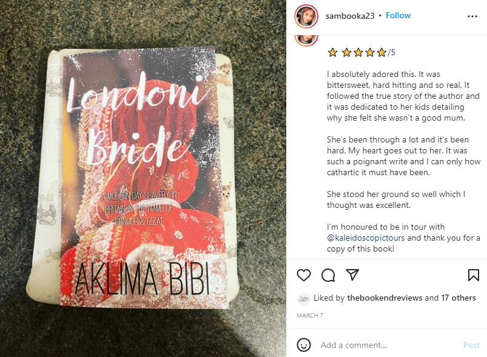
Task: View the 17 others who liked
Action: point(458,298)
